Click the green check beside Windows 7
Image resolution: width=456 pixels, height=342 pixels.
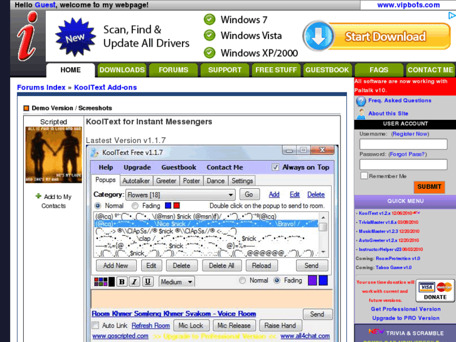[x=209, y=19]
